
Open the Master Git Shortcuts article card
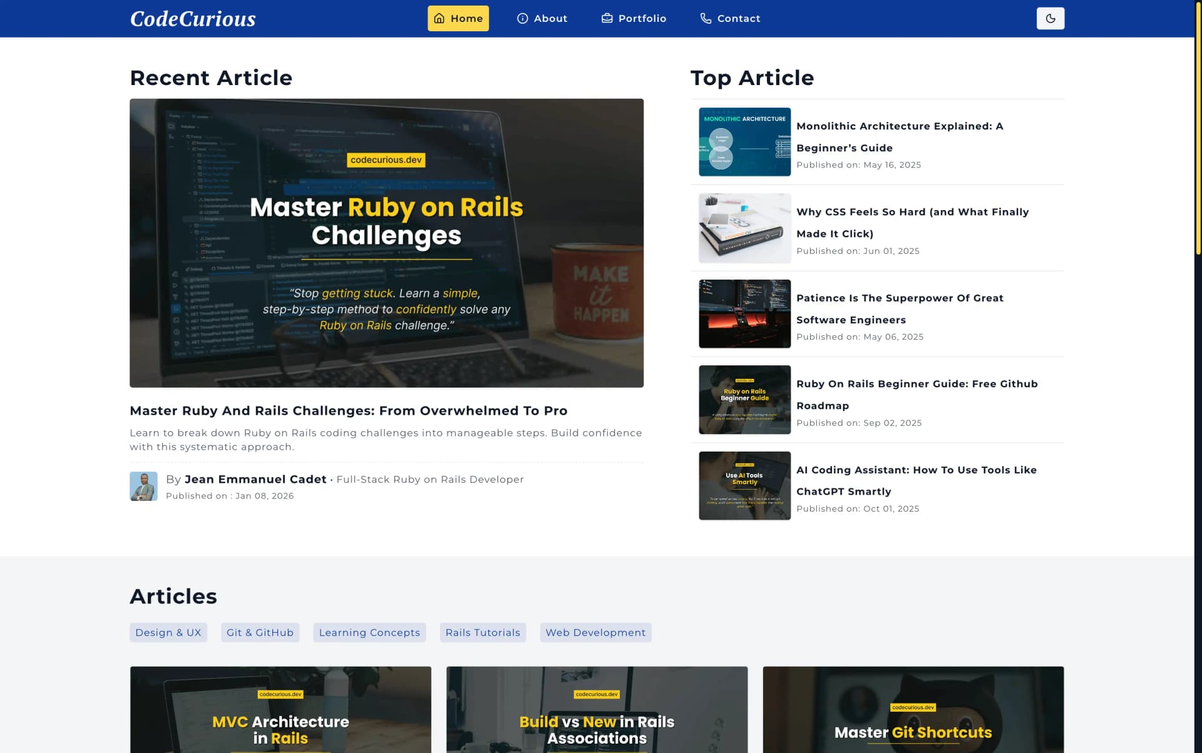click(x=913, y=710)
